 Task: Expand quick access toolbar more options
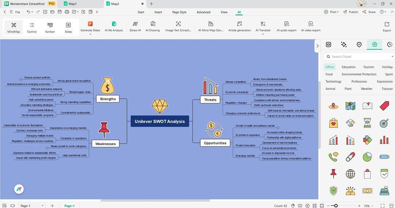(x=97, y=12)
